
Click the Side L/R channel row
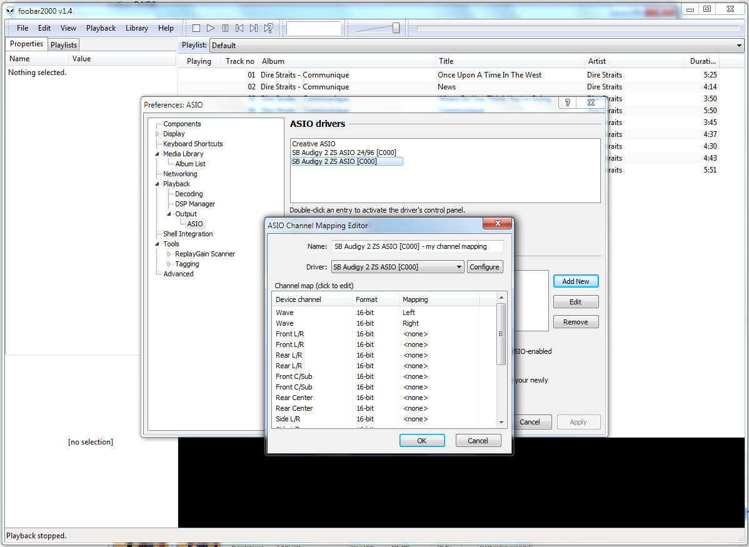[385, 419]
